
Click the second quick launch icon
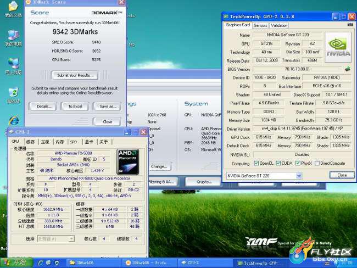coord(48,263)
